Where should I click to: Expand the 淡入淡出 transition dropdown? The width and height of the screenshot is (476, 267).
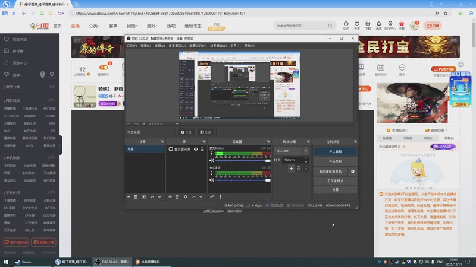click(x=306, y=151)
